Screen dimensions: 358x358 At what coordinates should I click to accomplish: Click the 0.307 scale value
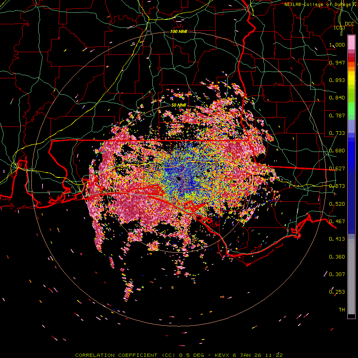pos(337,274)
